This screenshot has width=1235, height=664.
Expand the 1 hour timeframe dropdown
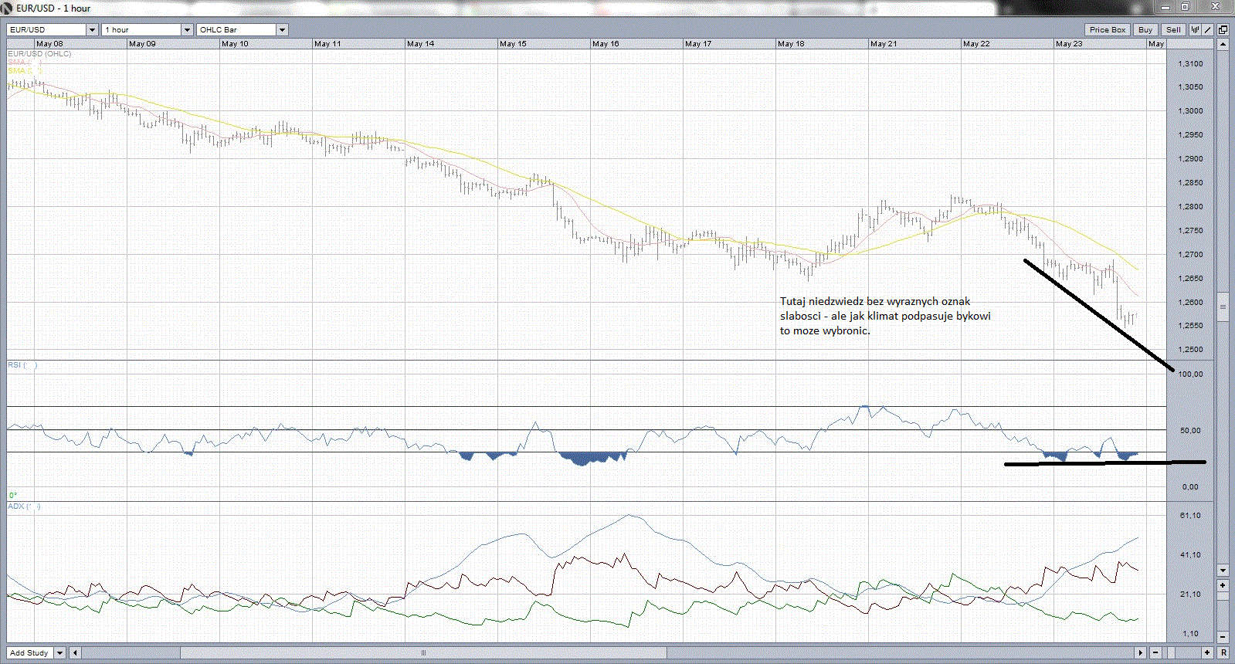tap(187, 29)
